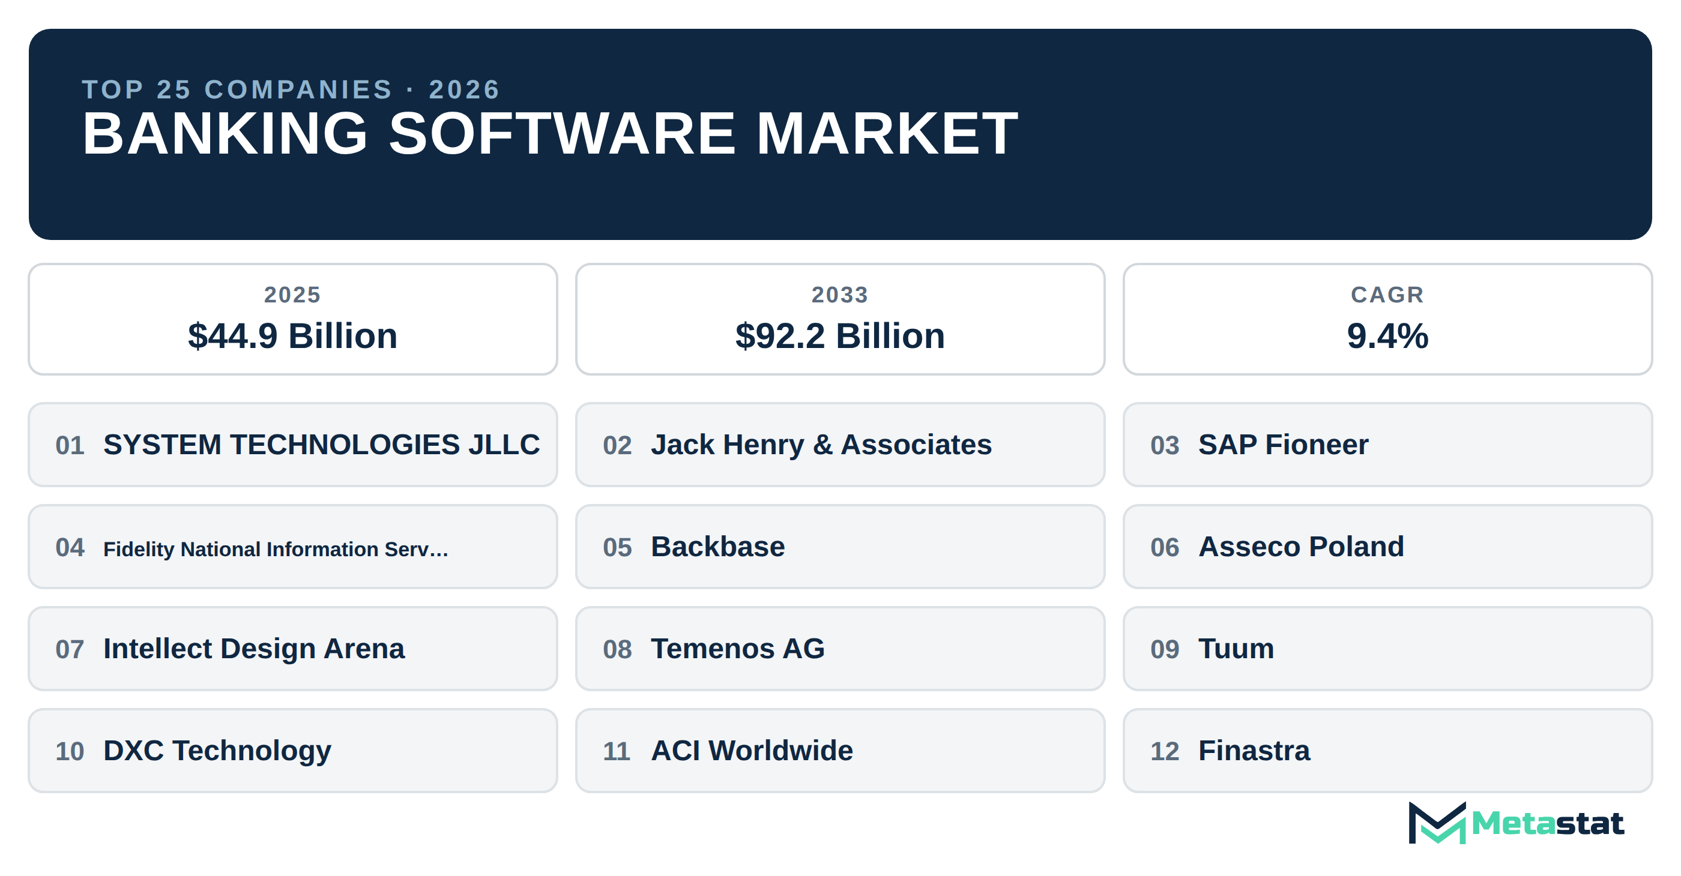
Task: Select the Fidelity National Information Serv… card
Action: coord(293,547)
